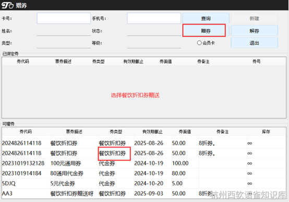The width and height of the screenshot is (289, 202).
Task: Click 有效期截止 header in 可赠券 table
Action: 152,132
